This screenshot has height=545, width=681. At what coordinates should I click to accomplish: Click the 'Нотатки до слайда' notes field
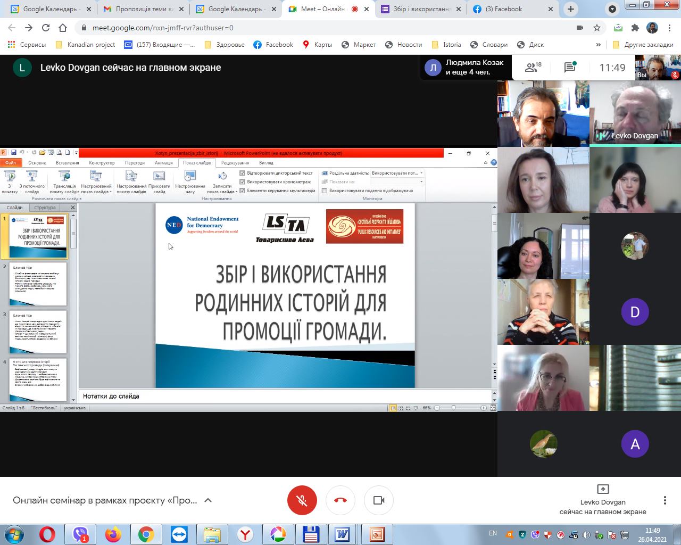tap(285, 396)
